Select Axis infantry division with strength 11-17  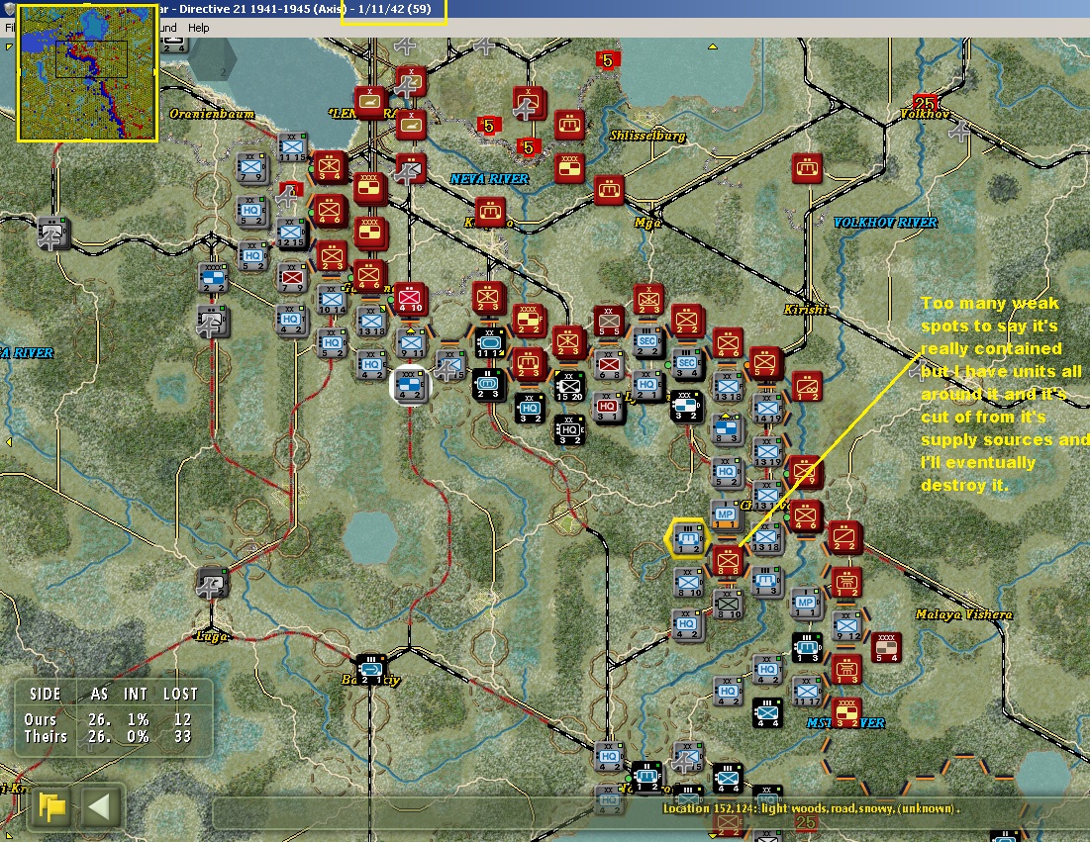point(807,692)
